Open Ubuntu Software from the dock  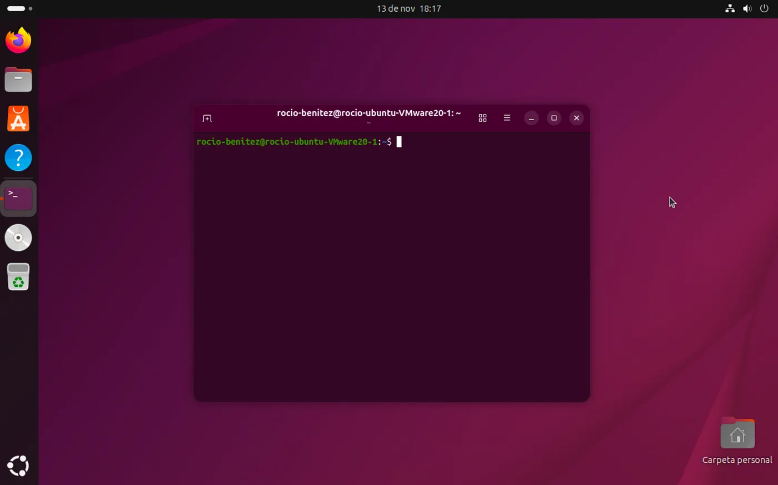point(18,118)
